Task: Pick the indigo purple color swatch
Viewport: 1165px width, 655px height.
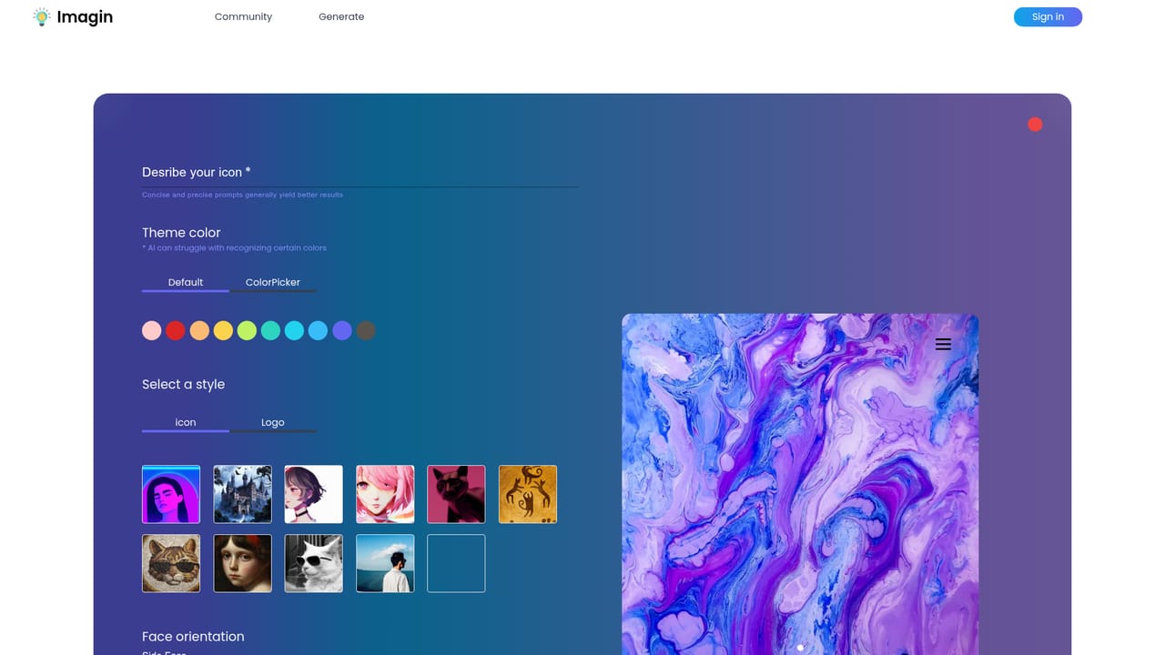Action: click(341, 331)
